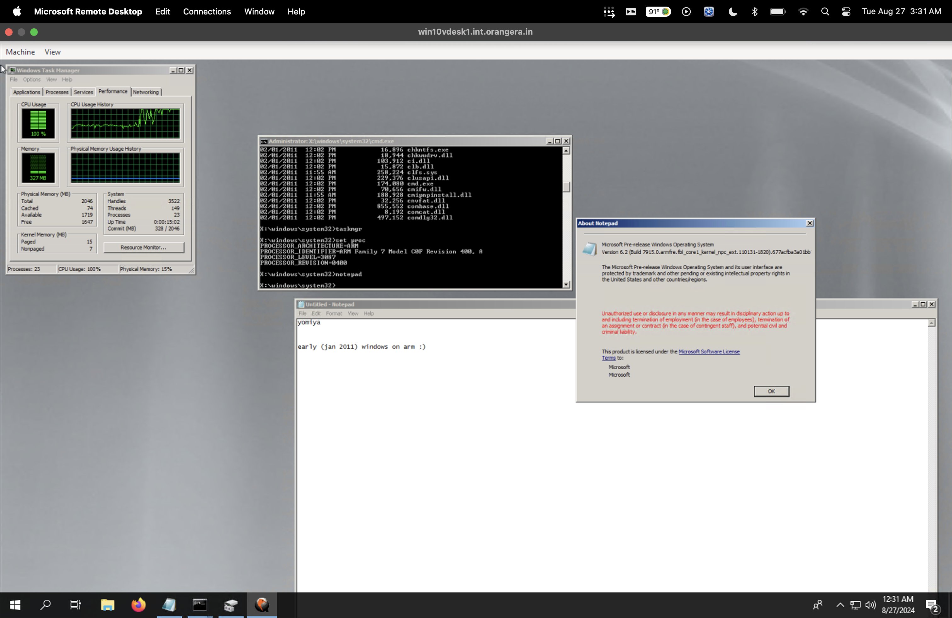This screenshot has height=618, width=952.
Task: Click Notepad scrollbar up arrow
Action: [x=932, y=323]
